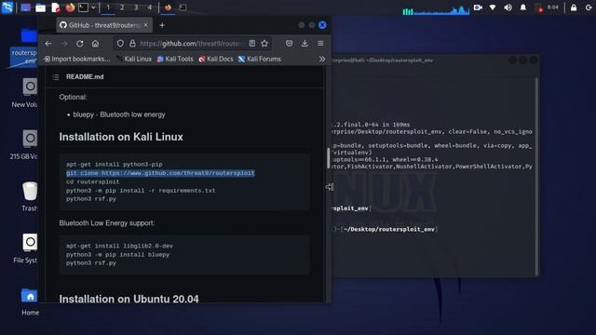Go forward in Firefox

pos(64,44)
